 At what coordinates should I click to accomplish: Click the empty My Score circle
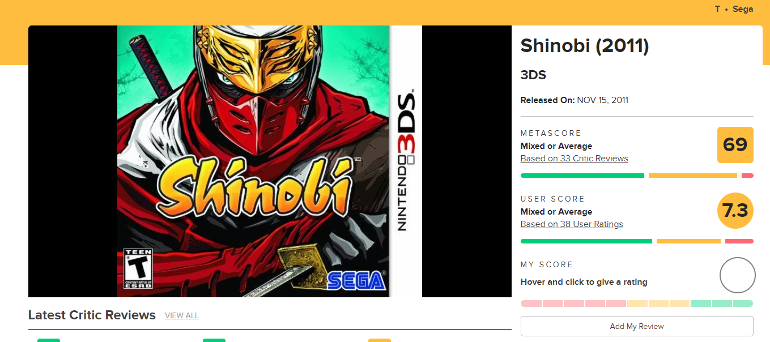(737, 275)
